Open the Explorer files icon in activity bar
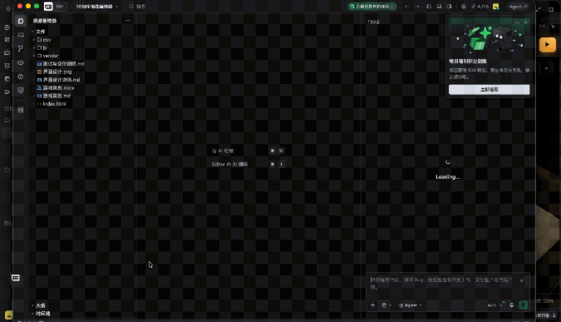This screenshot has height=322, width=561. [21, 21]
